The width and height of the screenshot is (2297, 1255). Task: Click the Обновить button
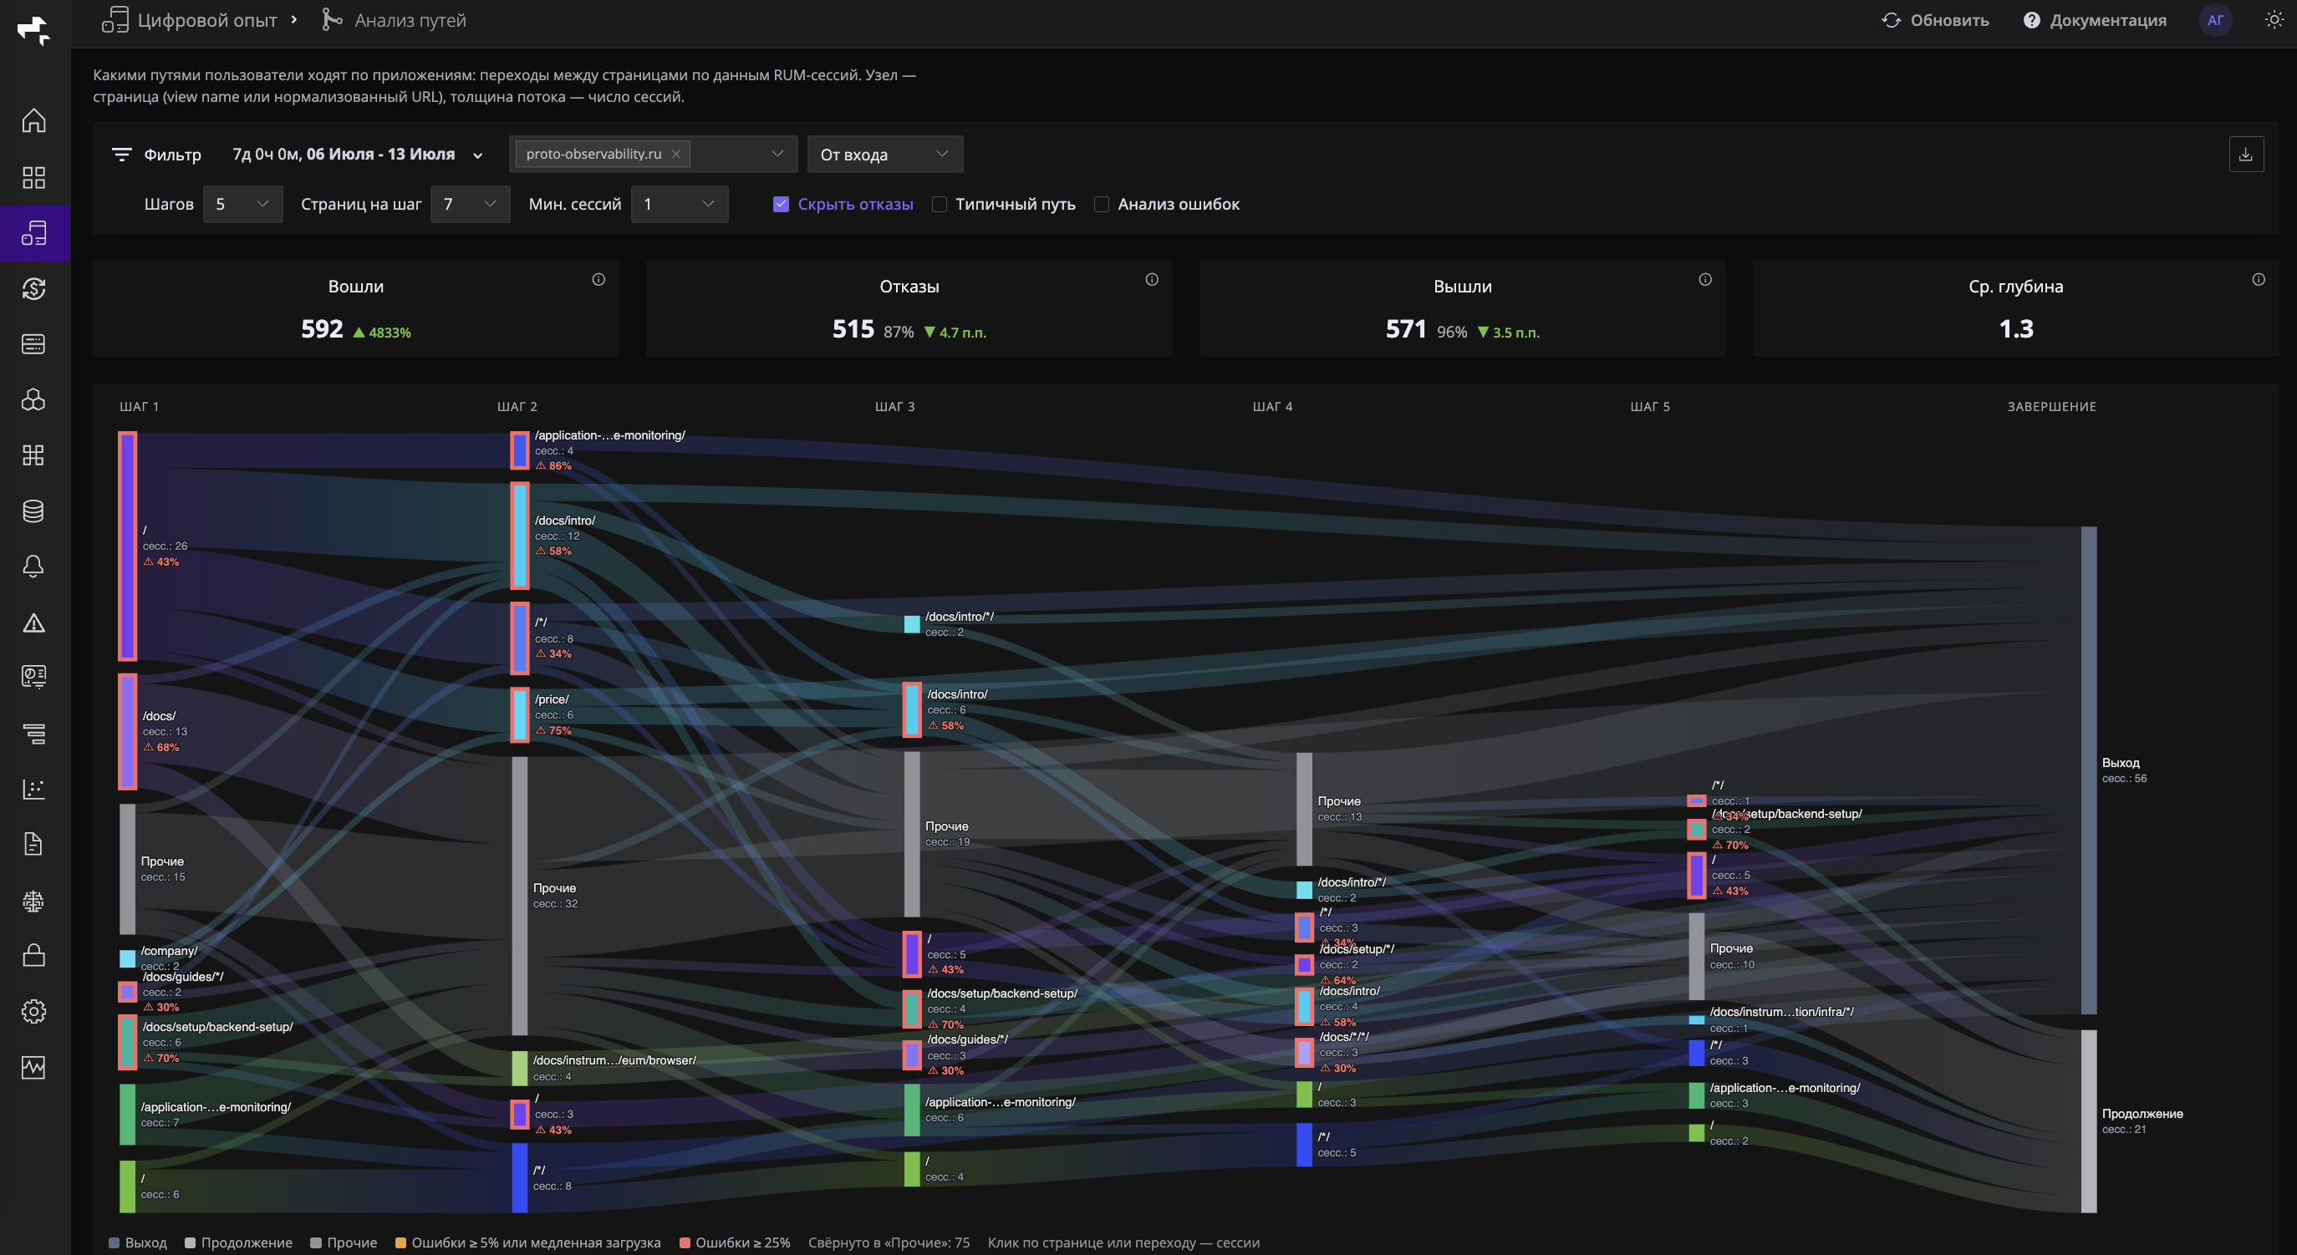1934,19
